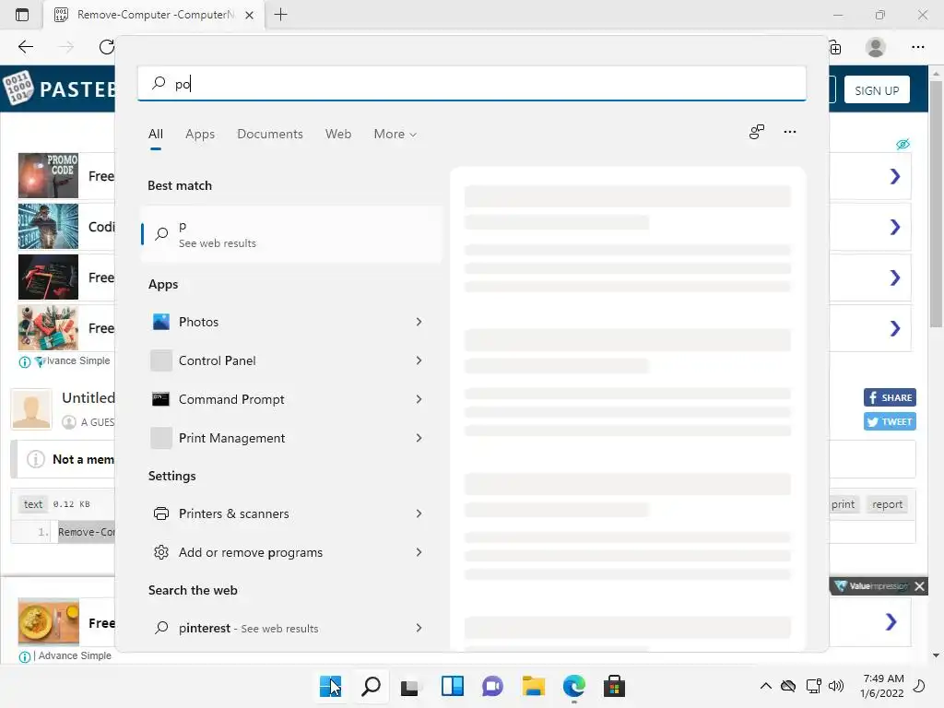944x708 pixels.
Task: Expand Photos result details arrow
Action: coord(419,322)
